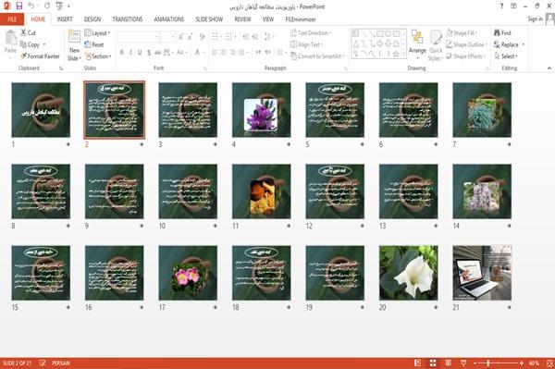Open the font name combo box
555x369 pixels.
point(139,36)
